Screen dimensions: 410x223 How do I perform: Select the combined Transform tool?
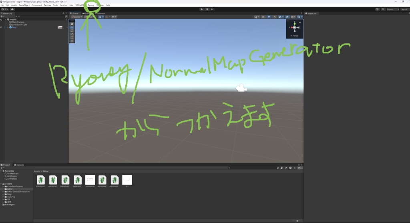pos(72,41)
